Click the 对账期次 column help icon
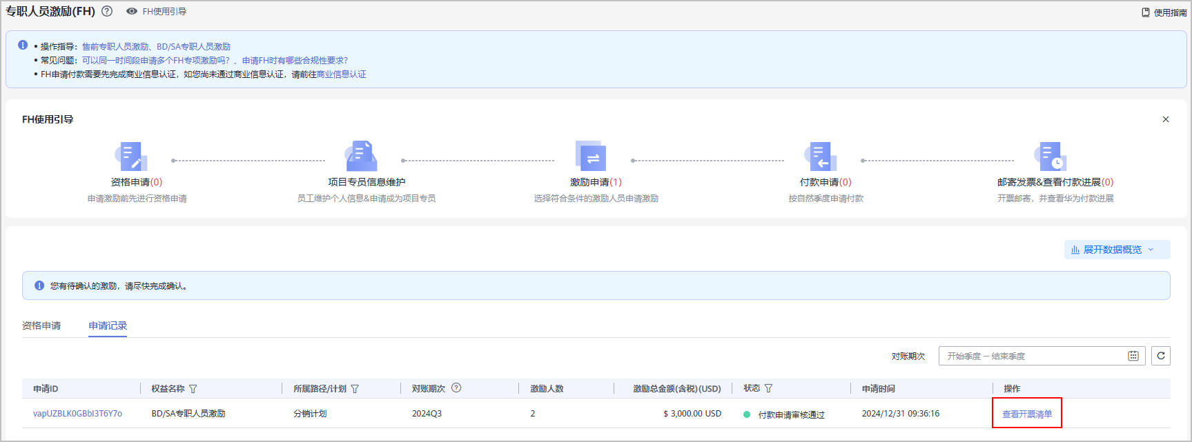The height and width of the screenshot is (442, 1192). click(x=456, y=388)
